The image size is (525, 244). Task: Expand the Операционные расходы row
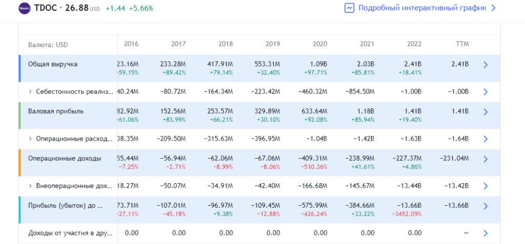pyautogui.click(x=30, y=139)
